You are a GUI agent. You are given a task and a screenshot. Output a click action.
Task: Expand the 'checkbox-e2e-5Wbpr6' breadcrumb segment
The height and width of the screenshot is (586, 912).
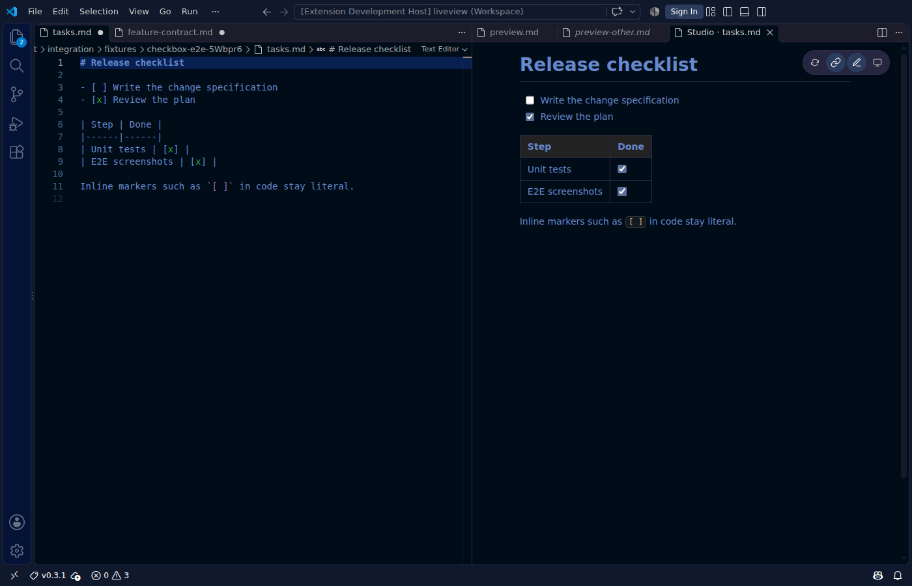pyautogui.click(x=194, y=49)
